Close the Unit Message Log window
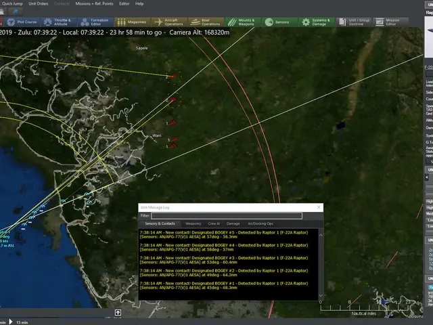The image size is (433, 325). pyautogui.click(x=319, y=207)
